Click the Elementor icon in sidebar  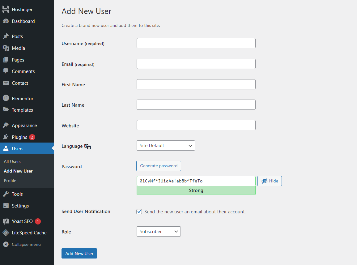(x=6, y=98)
